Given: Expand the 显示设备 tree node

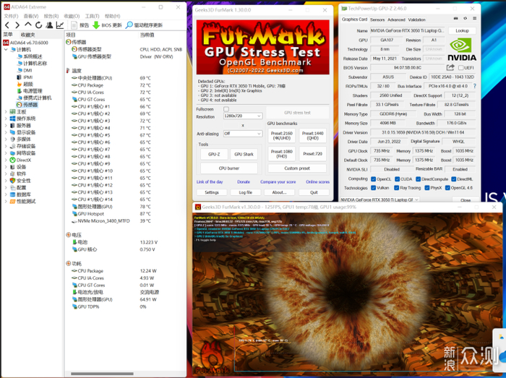Looking at the screenshot, I should (x=6, y=132).
